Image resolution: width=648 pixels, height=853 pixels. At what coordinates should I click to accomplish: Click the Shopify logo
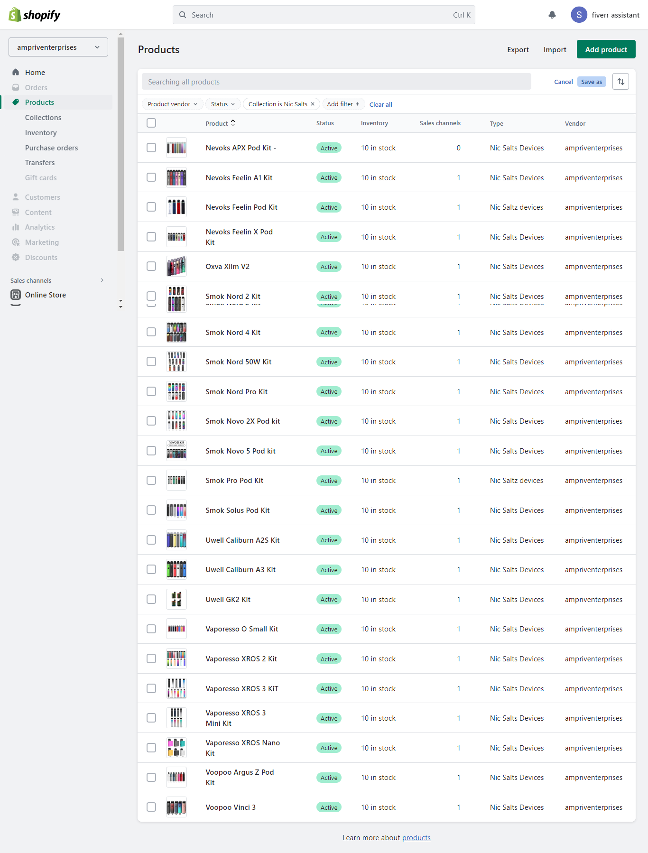(35, 15)
